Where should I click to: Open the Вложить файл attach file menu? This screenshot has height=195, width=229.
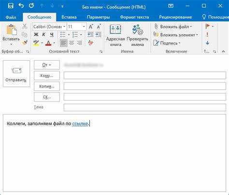click(x=173, y=26)
